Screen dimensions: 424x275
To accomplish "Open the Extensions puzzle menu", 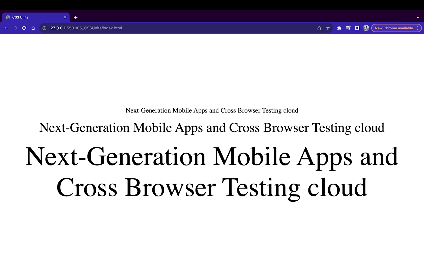I will coord(339,28).
